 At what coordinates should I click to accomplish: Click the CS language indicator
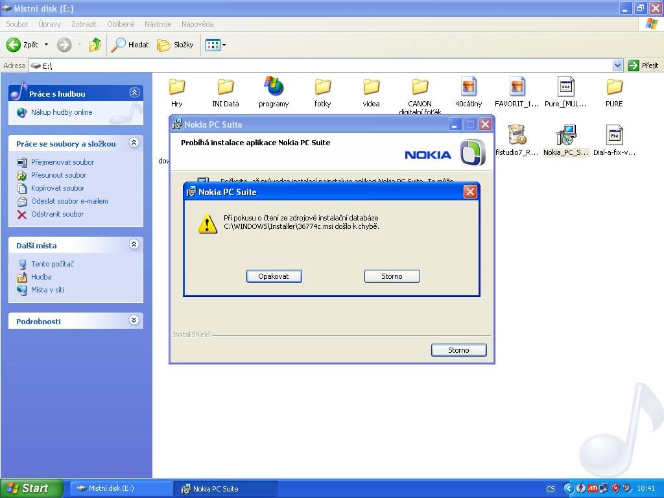(x=550, y=489)
